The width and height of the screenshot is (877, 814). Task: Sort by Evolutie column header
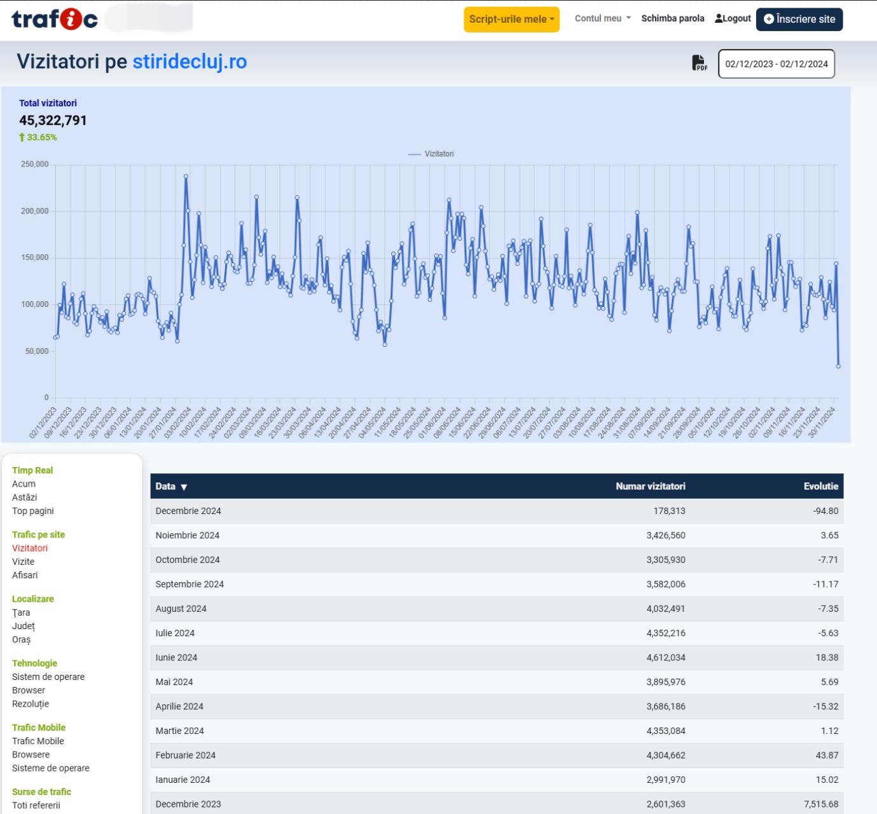821,486
